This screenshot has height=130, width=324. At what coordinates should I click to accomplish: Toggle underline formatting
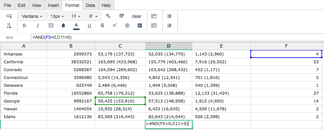(89, 26)
